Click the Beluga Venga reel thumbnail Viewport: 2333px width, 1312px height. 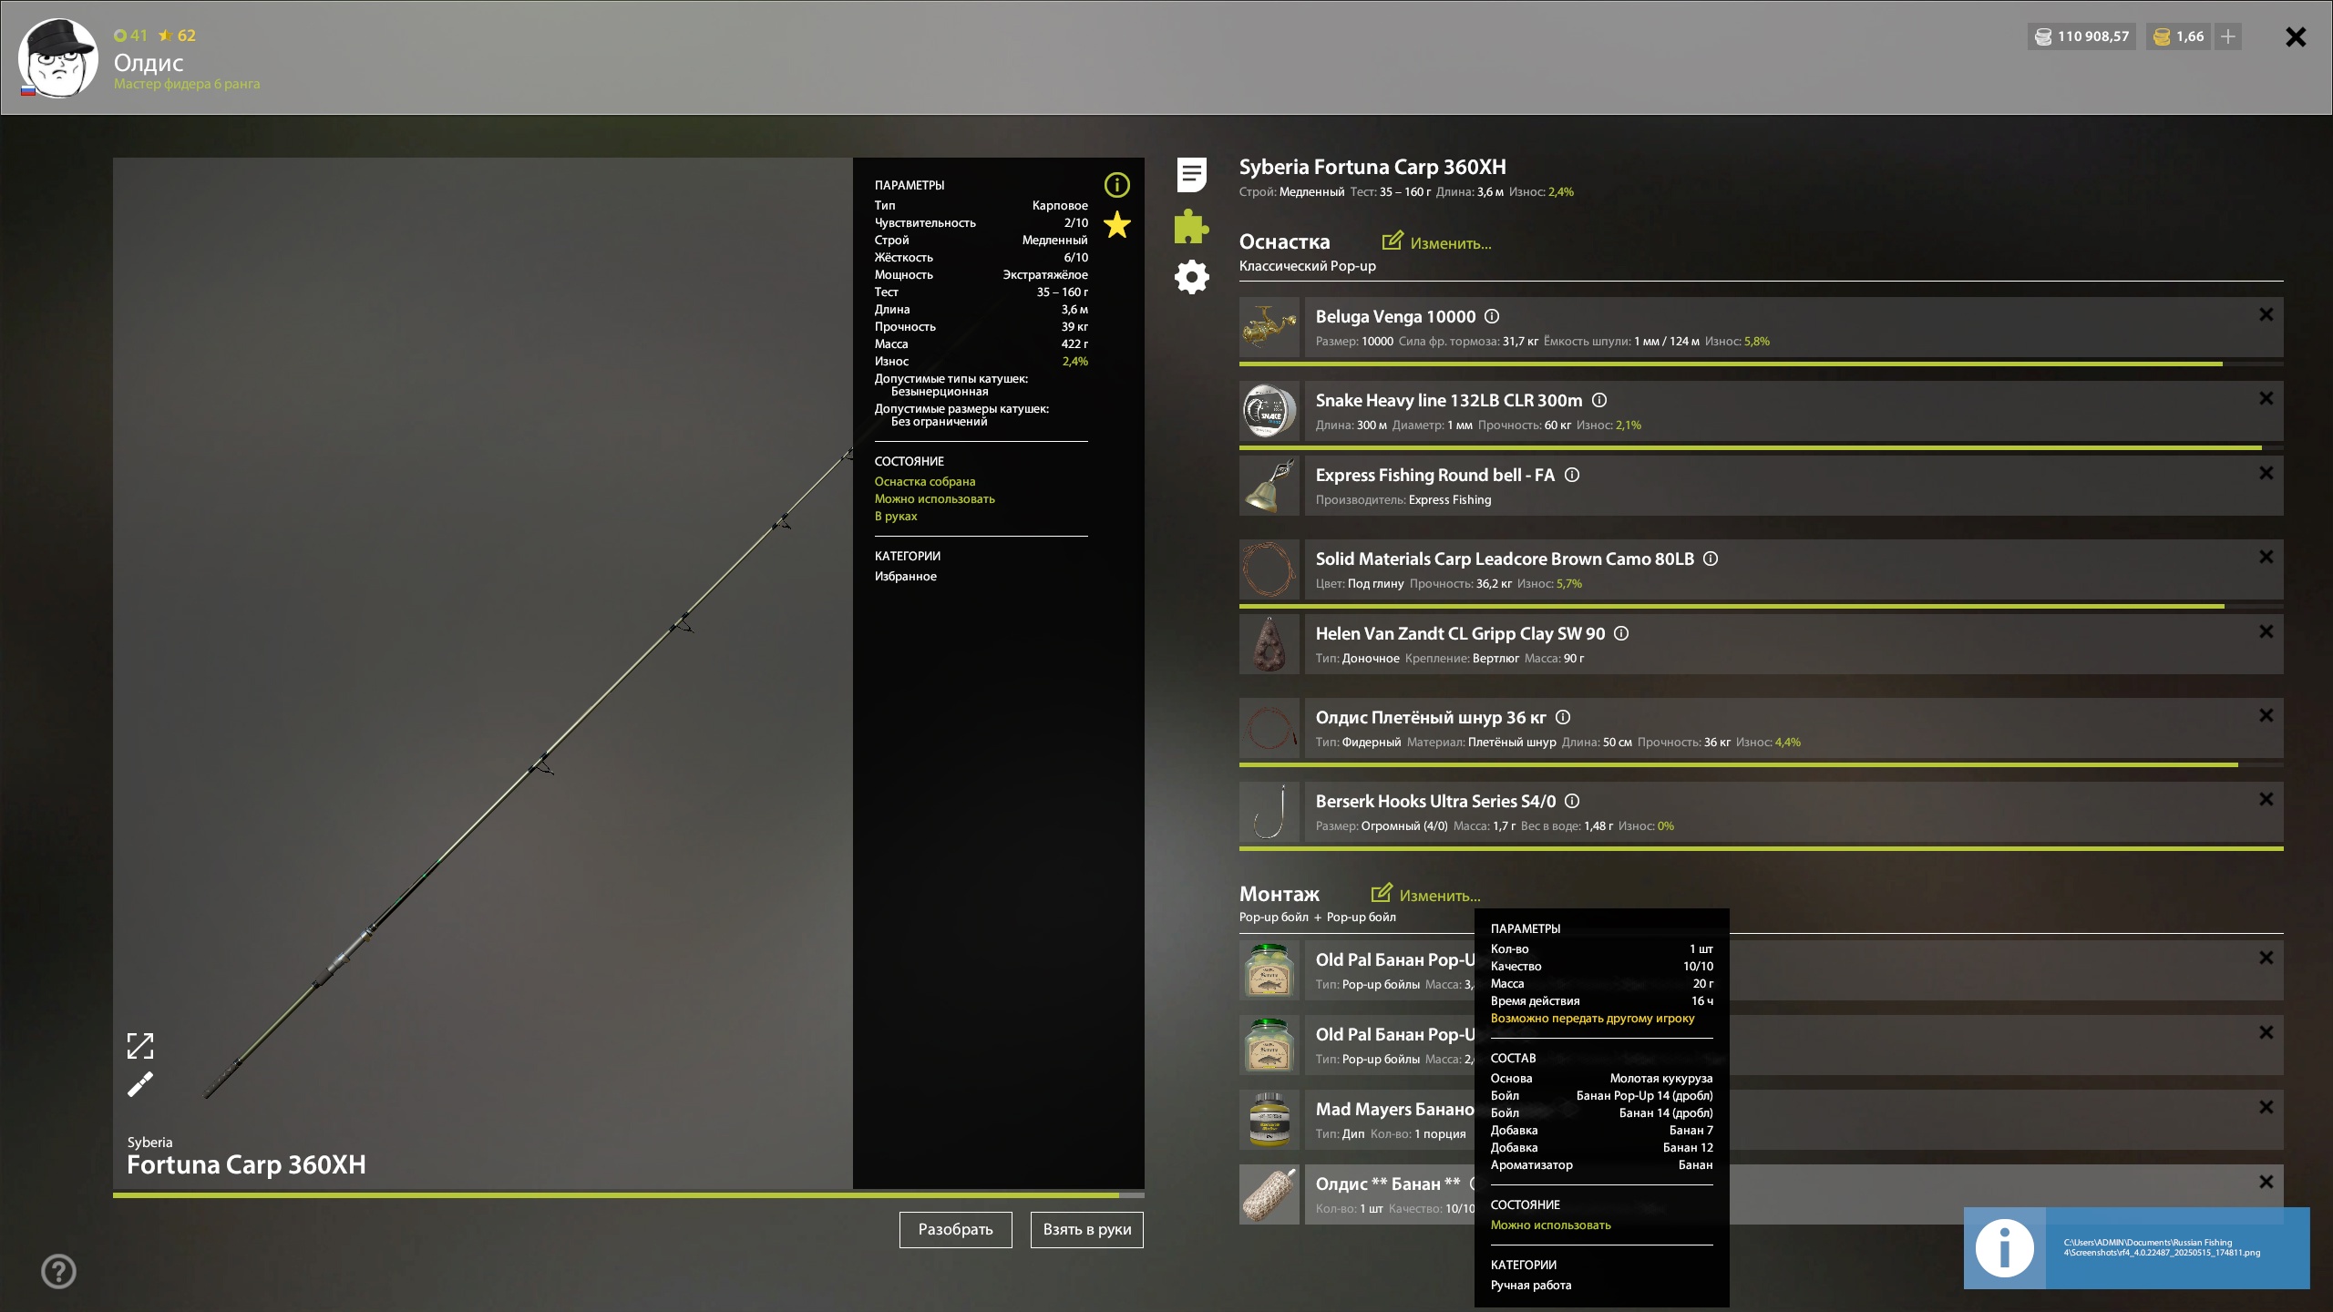1269,327
